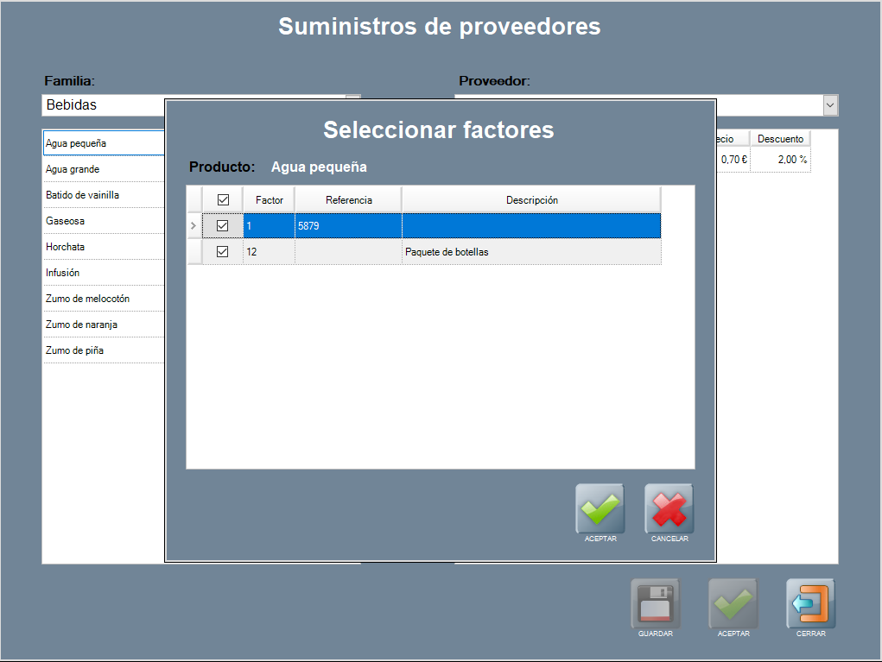Click the Cerrar exit arrow icon
This screenshot has width=882, height=662.
click(810, 603)
